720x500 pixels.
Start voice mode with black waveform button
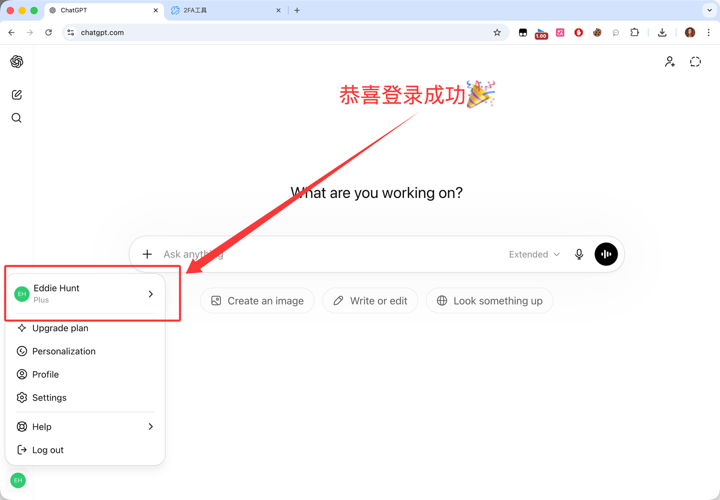point(606,254)
